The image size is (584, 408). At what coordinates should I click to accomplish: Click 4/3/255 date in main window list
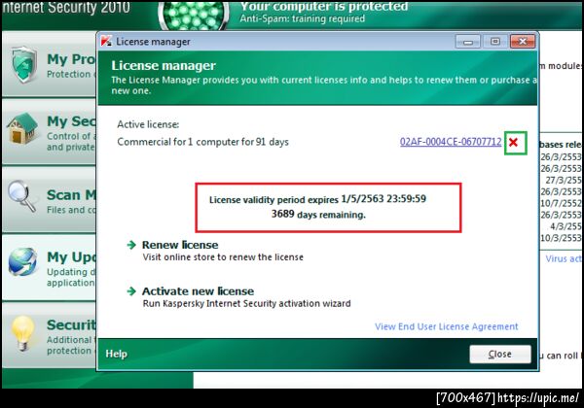point(566,226)
